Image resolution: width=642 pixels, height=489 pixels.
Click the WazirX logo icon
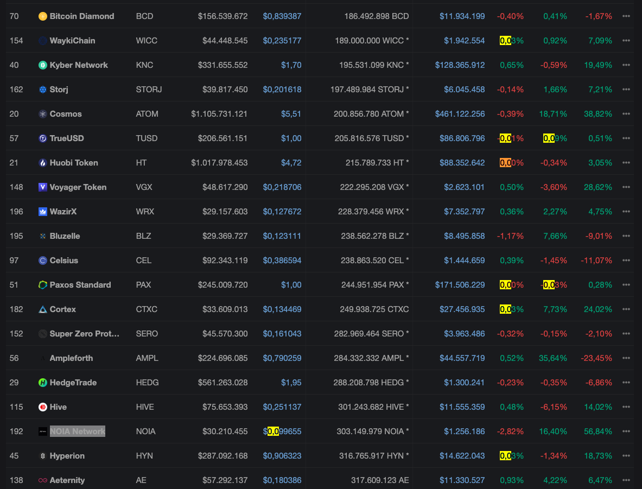43,212
